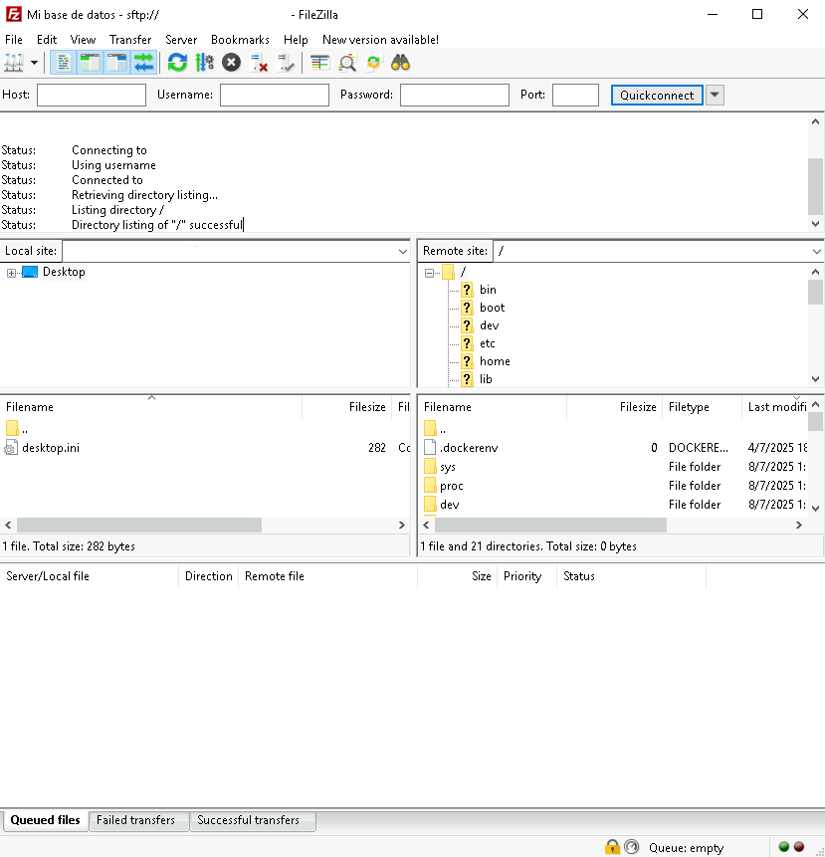
Task: Select the dev folder in remote tree
Action: (489, 325)
